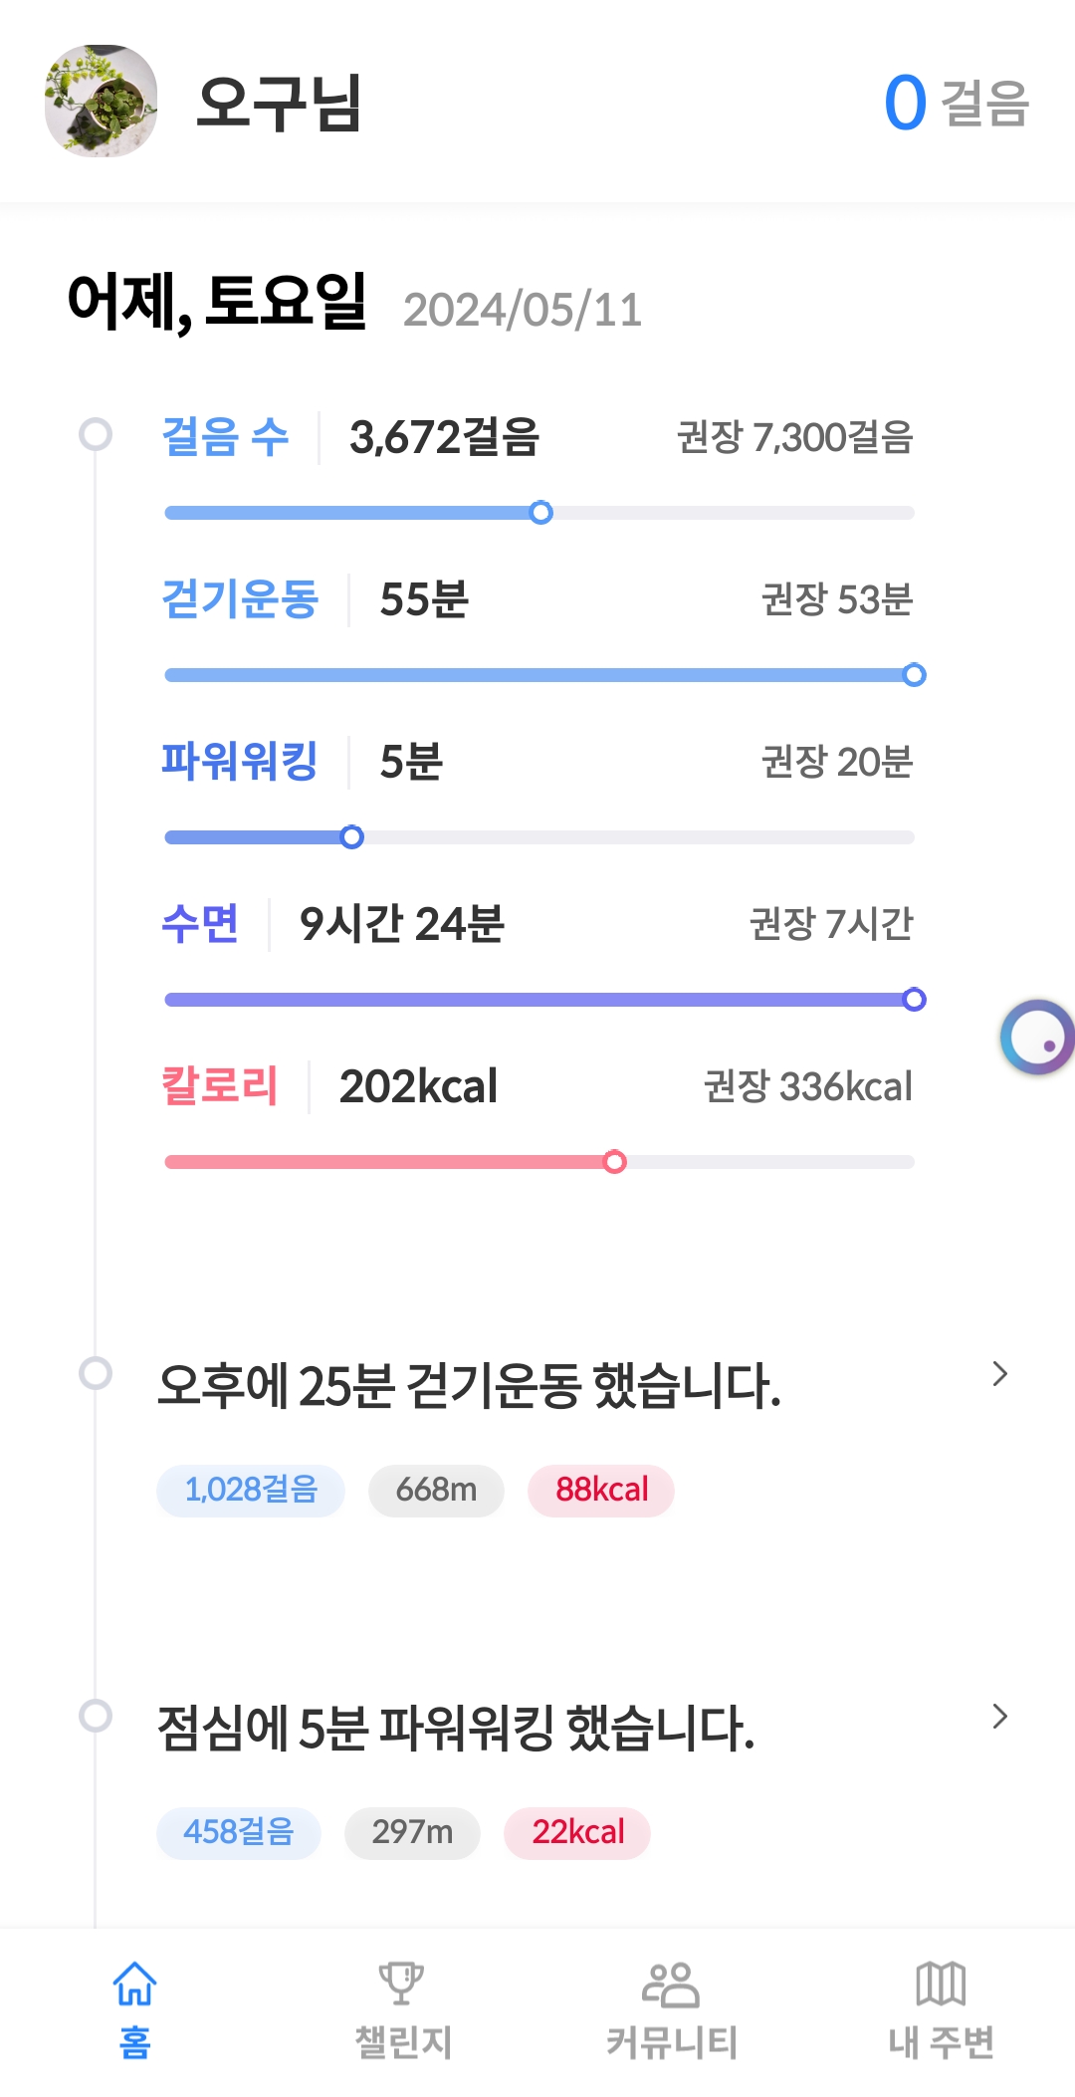Tap the Home house icon
Screen dimensions: 1075x2097
tap(134, 1983)
